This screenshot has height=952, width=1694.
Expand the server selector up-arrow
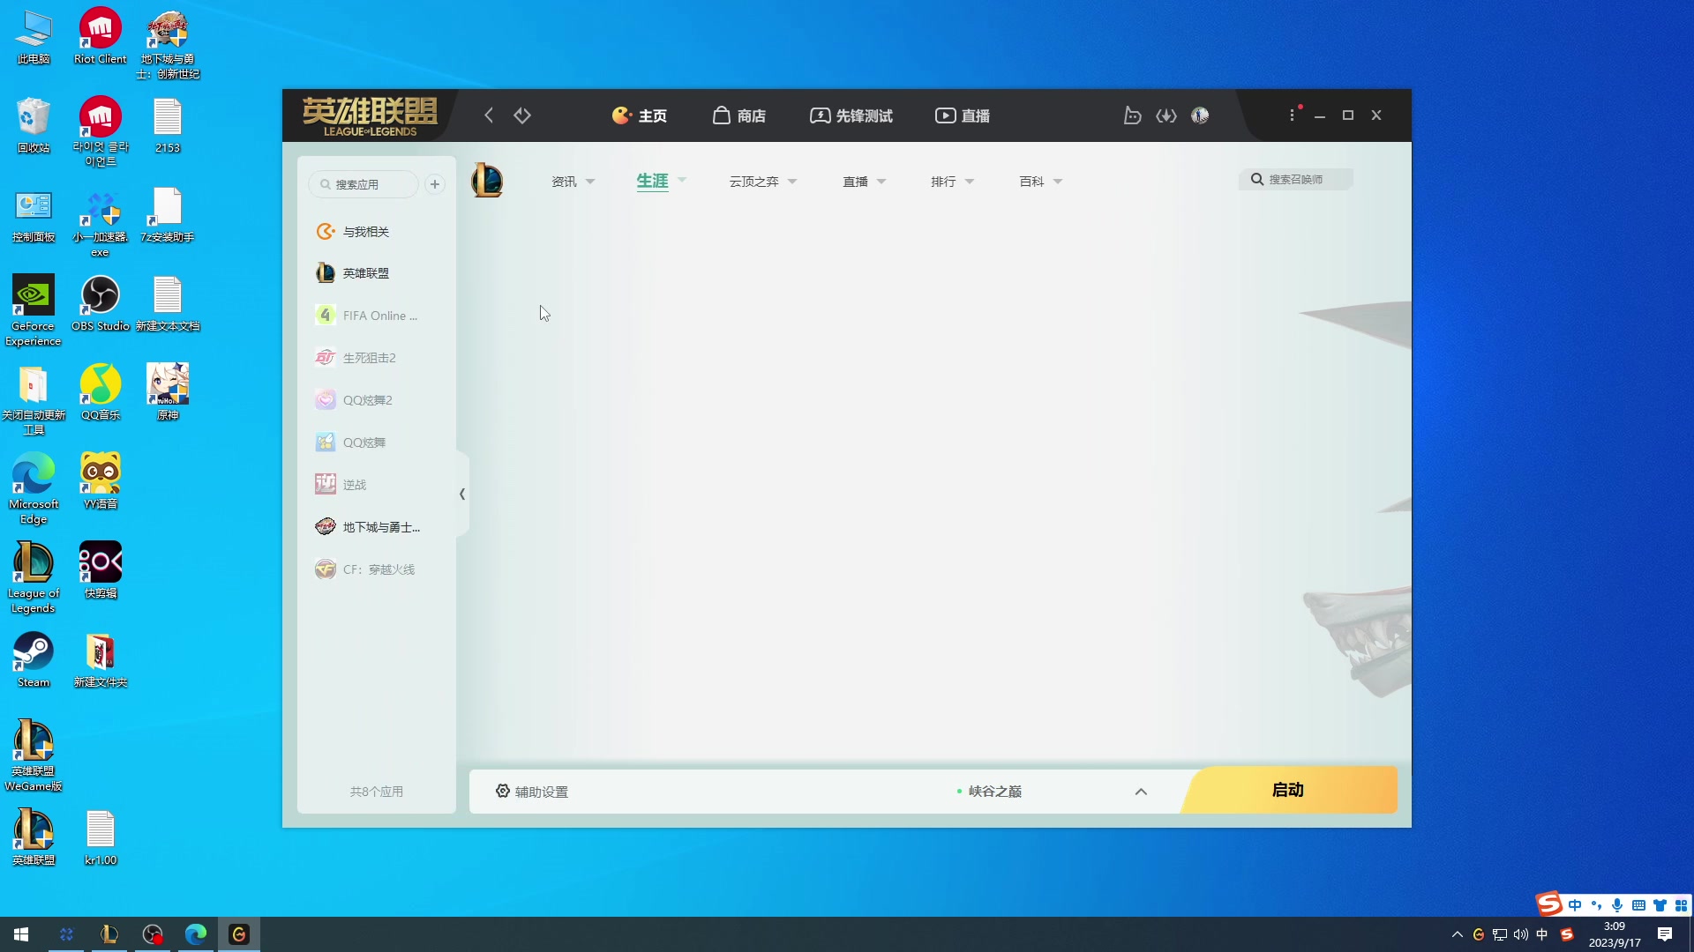pyautogui.click(x=1141, y=792)
